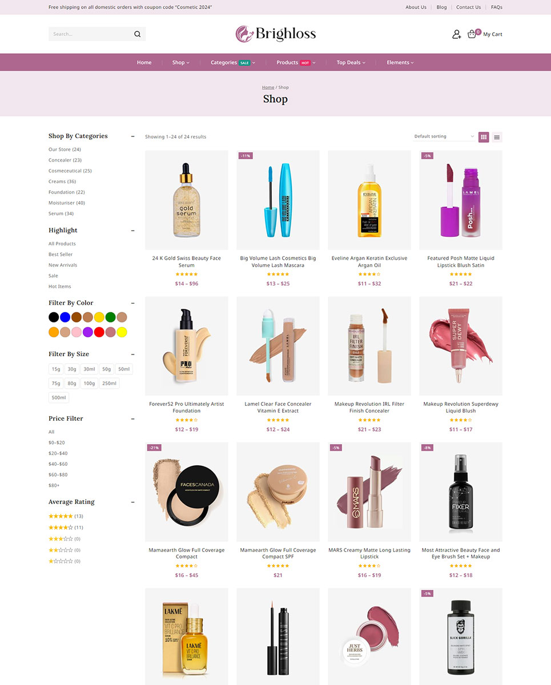Open the 24 K Gold Serum product image

pyautogui.click(x=187, y=200)
